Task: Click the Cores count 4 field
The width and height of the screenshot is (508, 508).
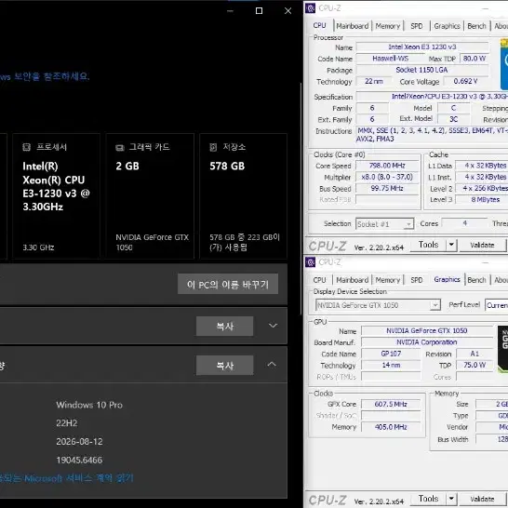Action: 464,223
